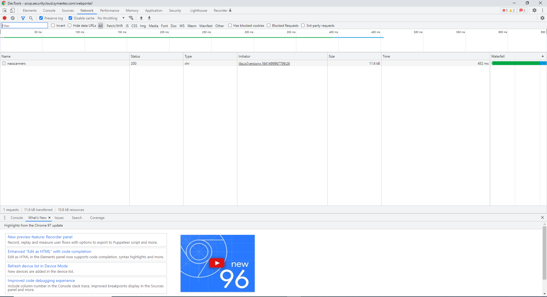Uncheck the Disable cache checkbox
The image size is (547, 297).
(70, 18)
